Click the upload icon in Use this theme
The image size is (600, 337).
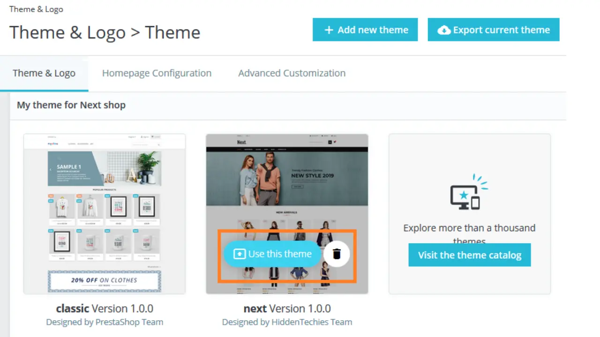[240, 254]
